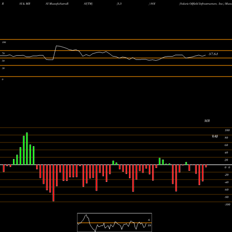
Task: Click the overlapping MR value label near 80
Action: click(x=215, y=136)
